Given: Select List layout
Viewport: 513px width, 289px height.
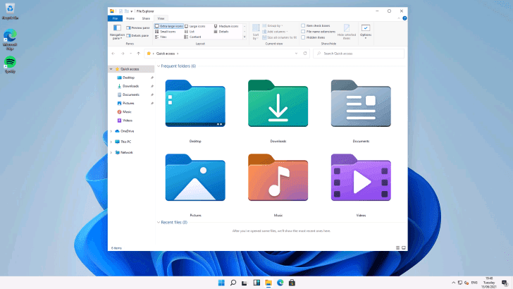Looking at the screenshot, I should pyautogui.click(x=190, y=32).
